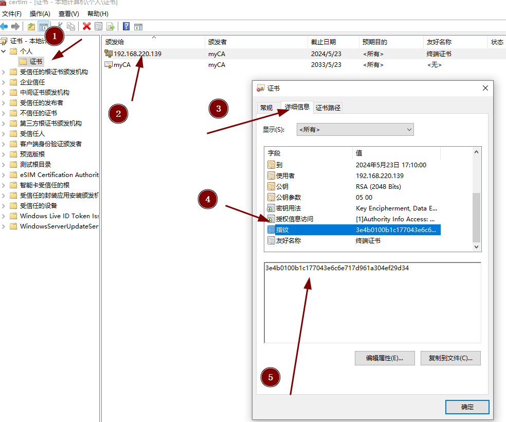Expand the 受信任人 node
Image resolution: width=506 pixels, height=422 pixels.
point(4,134)
